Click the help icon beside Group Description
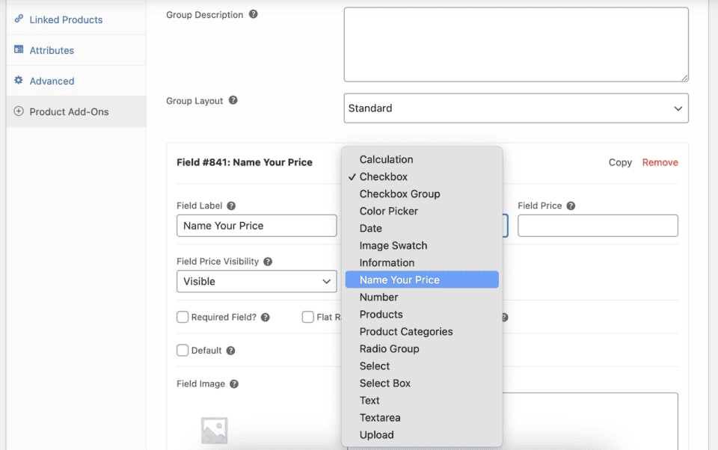The height and width of the screenshot is (450, 718). (254, 14)
